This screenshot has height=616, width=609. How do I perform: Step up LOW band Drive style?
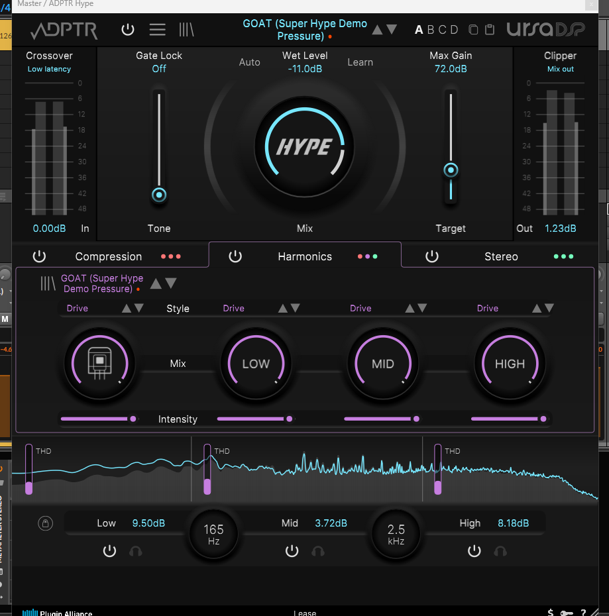tap(283, 309)
